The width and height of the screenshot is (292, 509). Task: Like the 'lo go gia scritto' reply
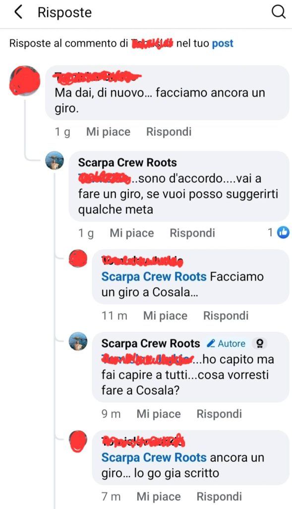pos(159,497)
